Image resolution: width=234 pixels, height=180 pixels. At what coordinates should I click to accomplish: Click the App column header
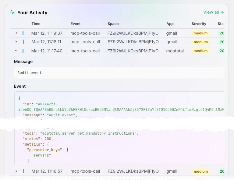tap(170, 24)
